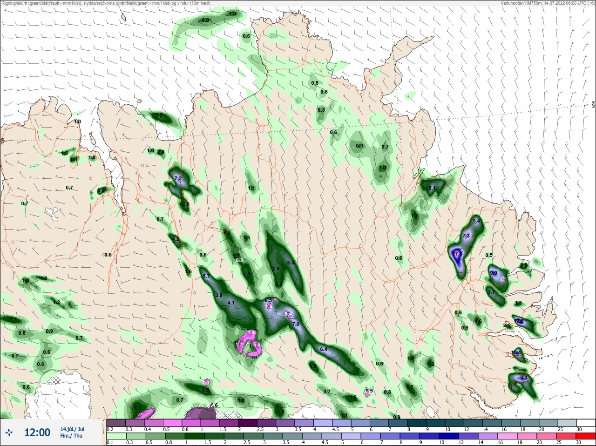
Task: Click the 5.1 precipitation value on the map
Action: (432, 189)
